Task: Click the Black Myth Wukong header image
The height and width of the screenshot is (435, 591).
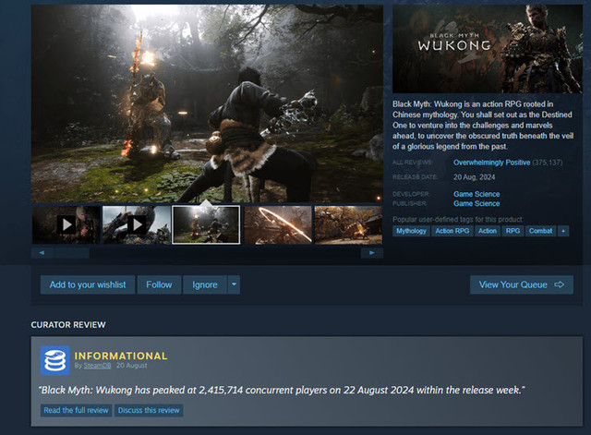Action: point(488,49)
